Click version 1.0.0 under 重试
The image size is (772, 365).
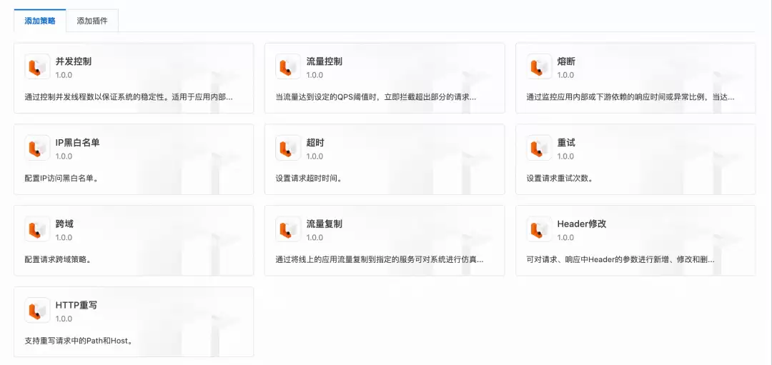565,156
